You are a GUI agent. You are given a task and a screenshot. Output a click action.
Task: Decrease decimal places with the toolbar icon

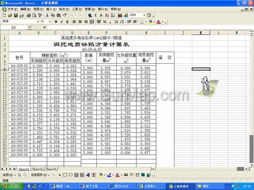click(122, 22)
